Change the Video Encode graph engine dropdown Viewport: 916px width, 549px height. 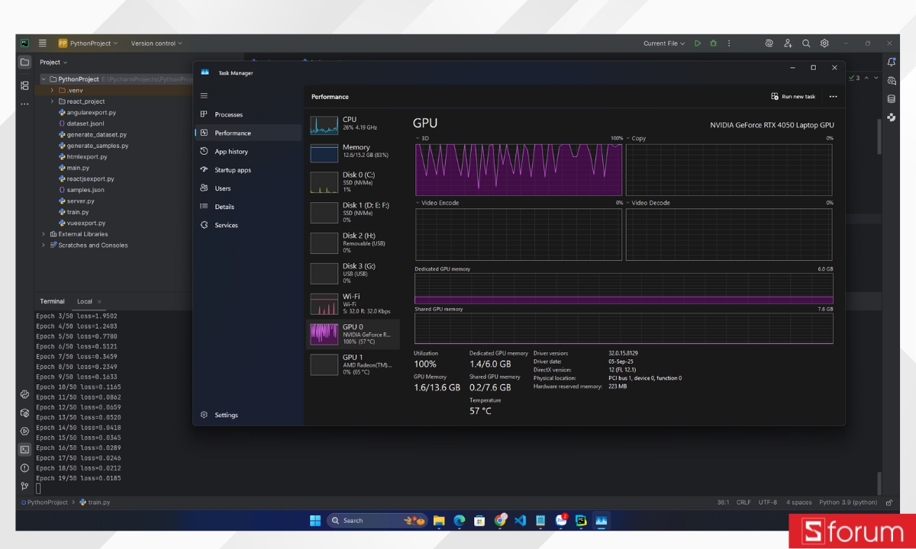tap(437, 203)
